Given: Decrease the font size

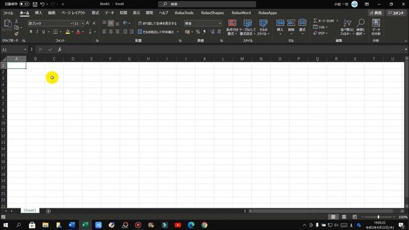Looking at the screenshot, I should click(94, 23).
